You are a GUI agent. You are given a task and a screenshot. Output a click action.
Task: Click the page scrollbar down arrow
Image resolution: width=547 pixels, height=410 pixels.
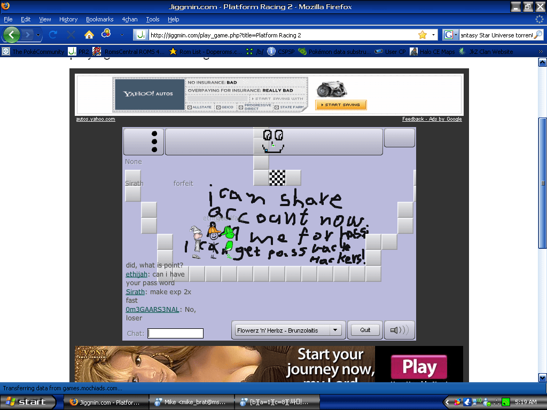543,378
